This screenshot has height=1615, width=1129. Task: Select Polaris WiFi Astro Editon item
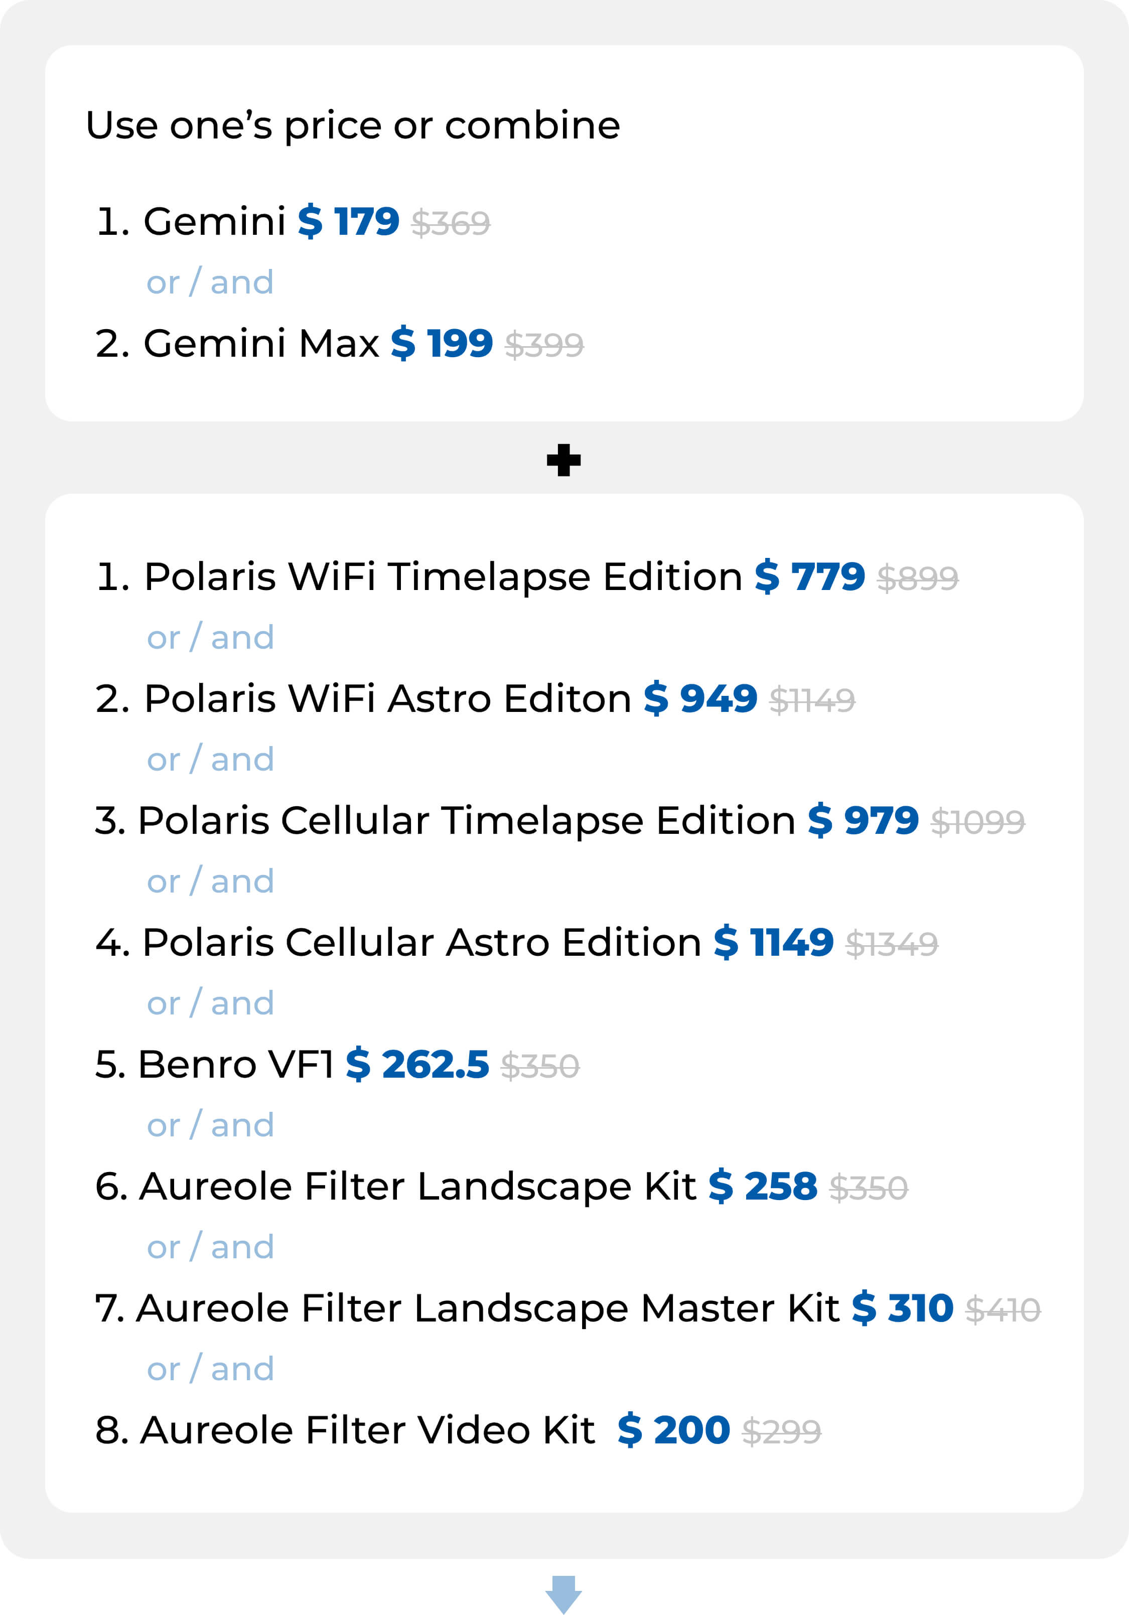(387, 699)
